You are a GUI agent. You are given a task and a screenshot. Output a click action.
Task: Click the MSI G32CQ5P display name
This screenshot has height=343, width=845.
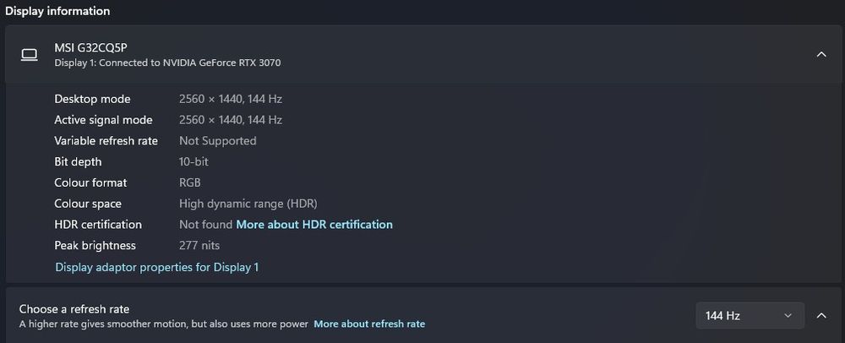tap(90, 48)
